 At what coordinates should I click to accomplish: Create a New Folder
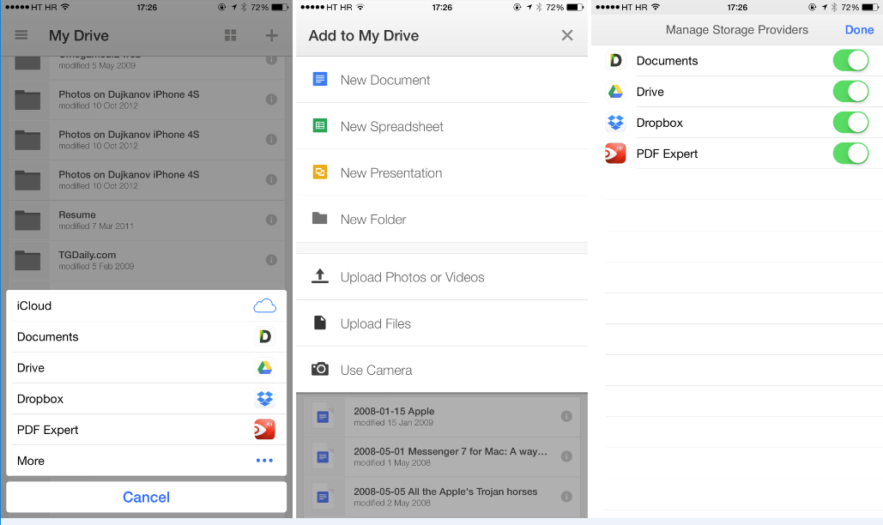pos(442,219)
